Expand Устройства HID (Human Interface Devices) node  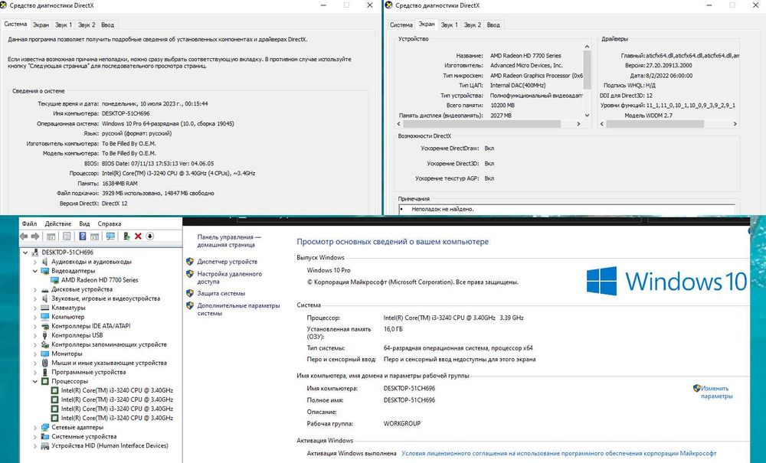pyautogui.click(x=35, y=446)
